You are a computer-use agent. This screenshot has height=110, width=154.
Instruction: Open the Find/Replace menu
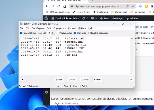point(38,28)
